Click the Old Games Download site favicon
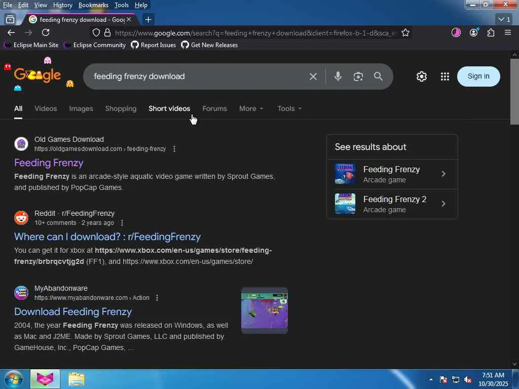519x389 pixels. coord(21,144)
